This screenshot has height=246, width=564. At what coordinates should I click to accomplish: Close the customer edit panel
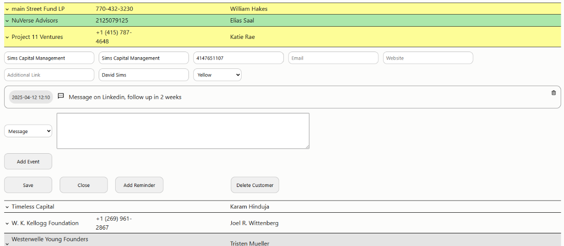[84, 185]
